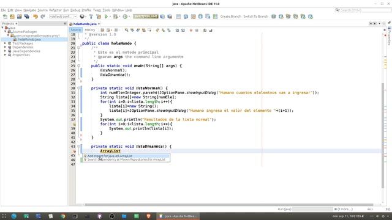Viewport: 392px width, 220px height.
Task: Choose Add import for java.util.ArrayList hint
Action: tap(127, 156)
